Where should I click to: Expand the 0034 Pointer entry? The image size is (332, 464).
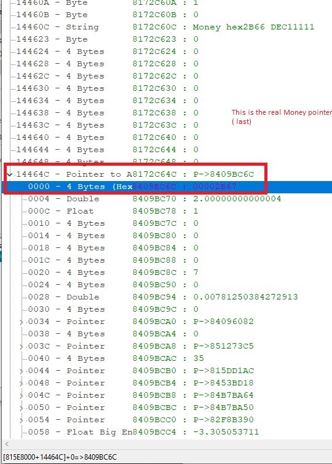click(22, 322)
